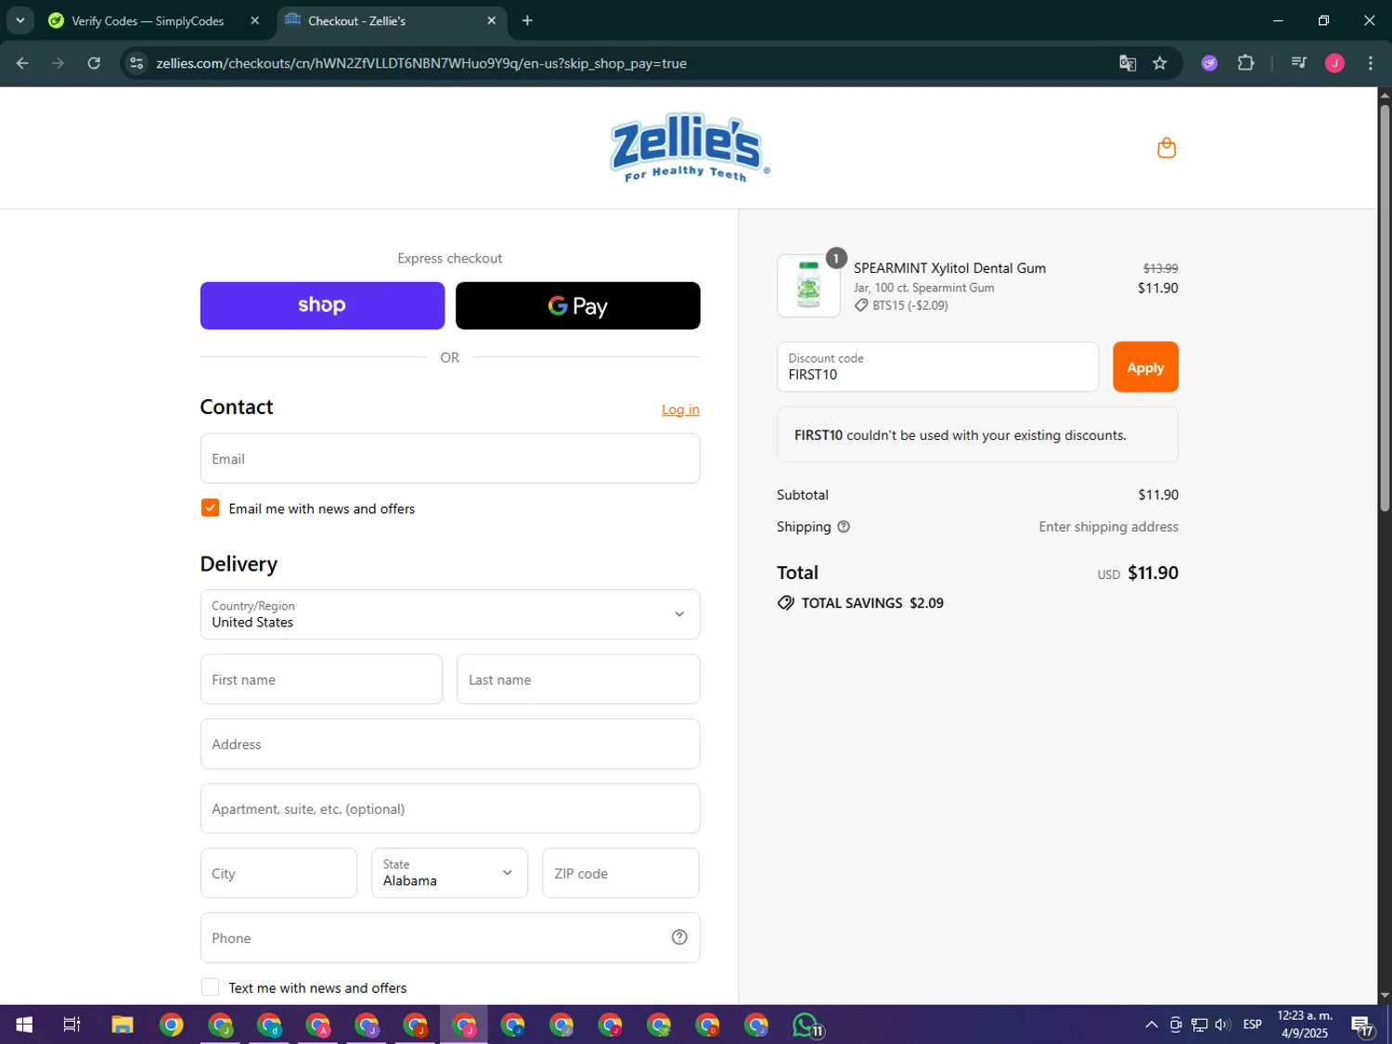
Task: Go back to previous page
Action: click(22, 63)
